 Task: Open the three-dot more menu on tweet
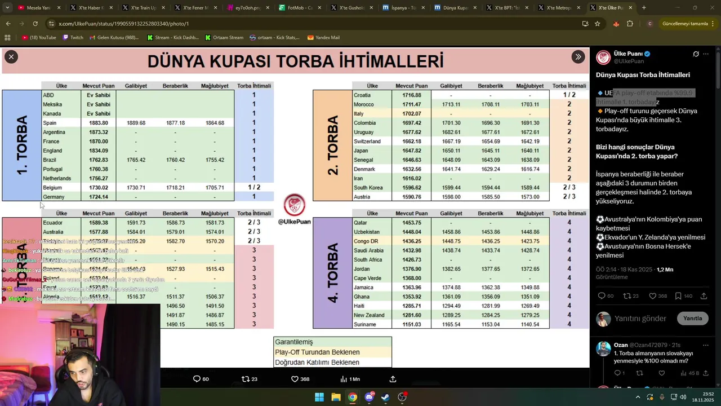click(x=706, y=54)
